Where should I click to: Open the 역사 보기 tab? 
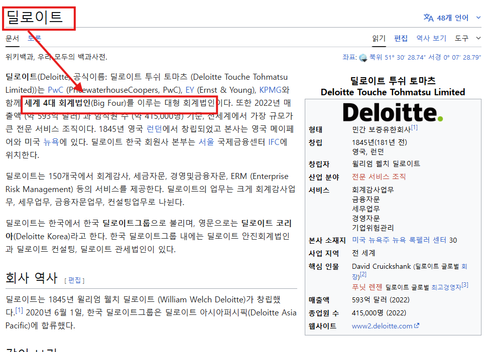(431, 39)
